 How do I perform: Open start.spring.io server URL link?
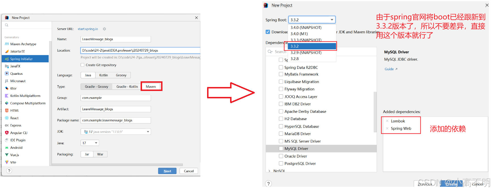click(x=88, y=29)
